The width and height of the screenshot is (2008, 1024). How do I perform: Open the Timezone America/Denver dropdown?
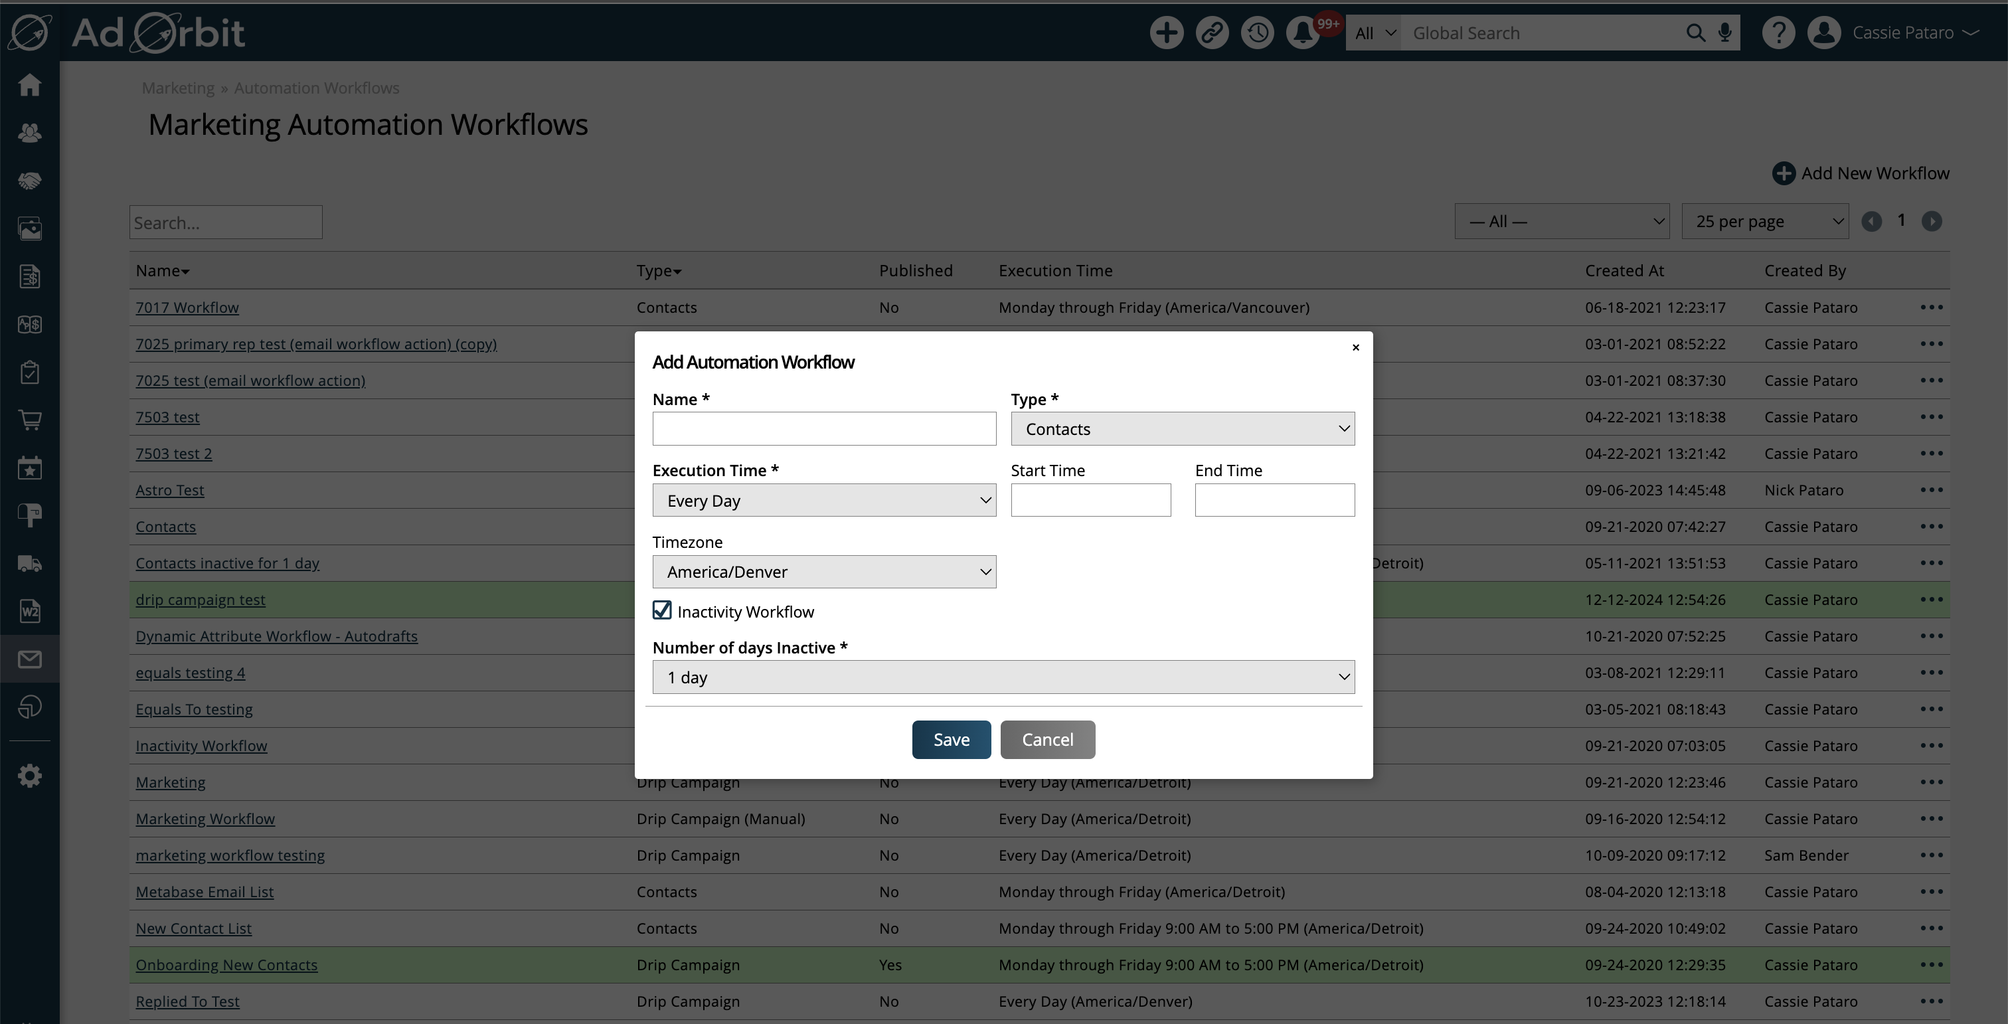point(824,572)
